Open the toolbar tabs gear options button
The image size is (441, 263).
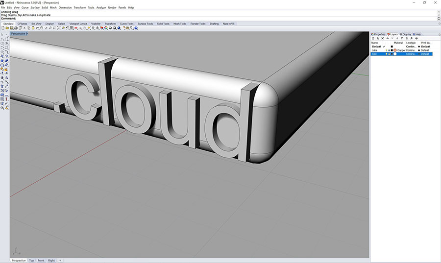(440, 24)
